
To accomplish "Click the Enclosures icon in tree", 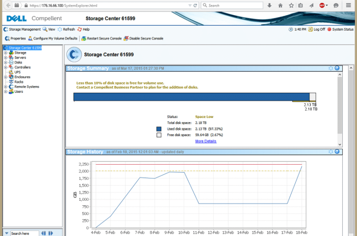I will [x=11, y=77].
